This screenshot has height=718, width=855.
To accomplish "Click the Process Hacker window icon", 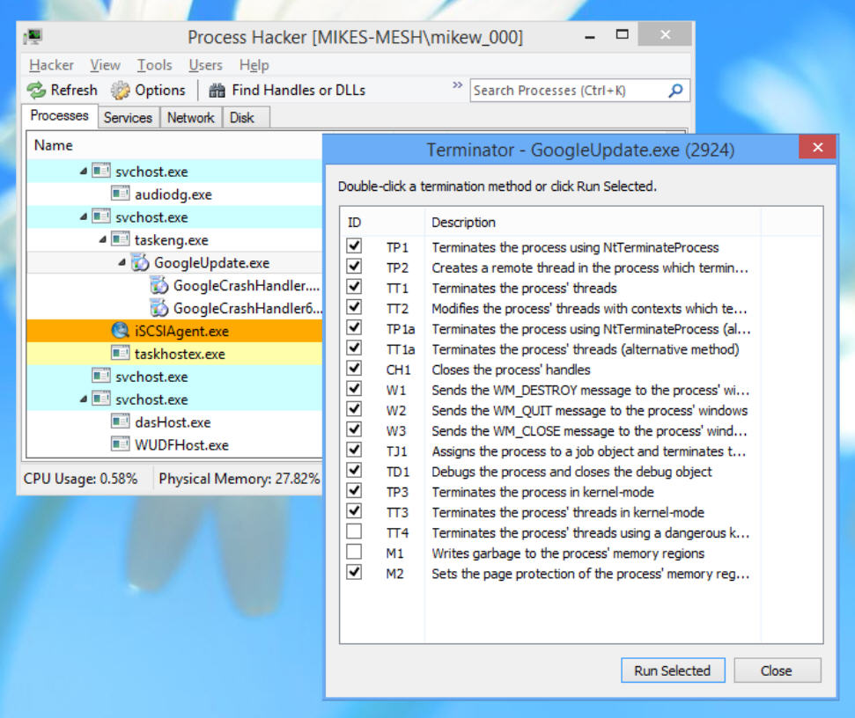I will [33, 36].
